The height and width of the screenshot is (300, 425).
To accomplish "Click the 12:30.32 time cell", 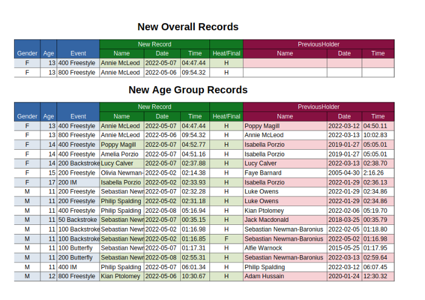I will 378,276.
